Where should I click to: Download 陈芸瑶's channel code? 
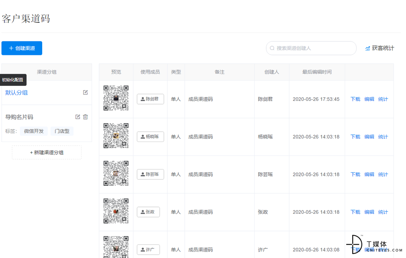coord(355,174)
